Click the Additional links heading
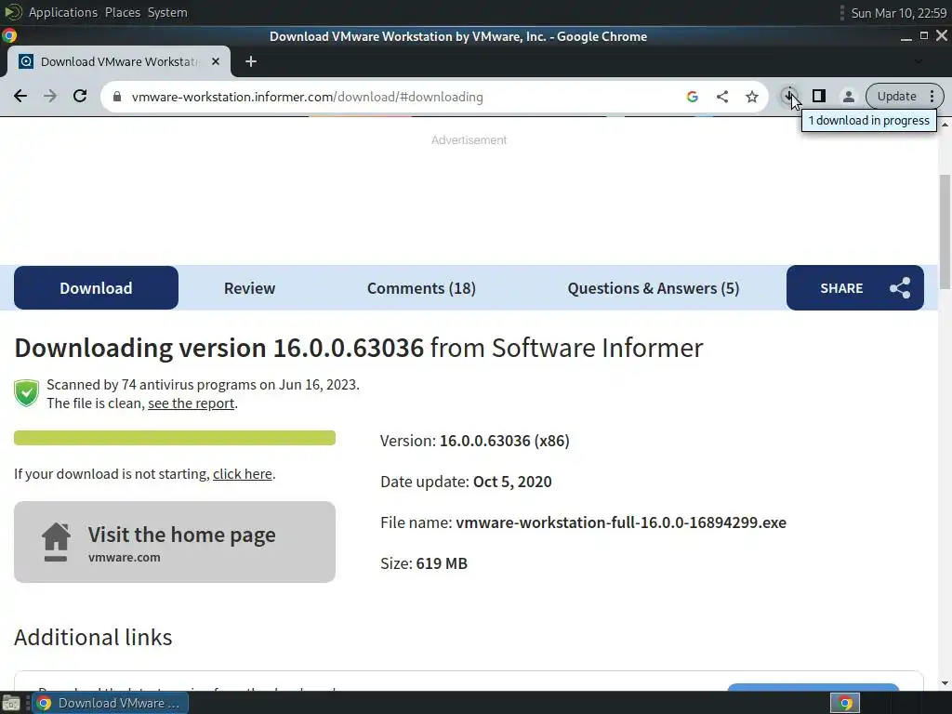The height and width of the screenshot is (714, 952). point(93,637)
